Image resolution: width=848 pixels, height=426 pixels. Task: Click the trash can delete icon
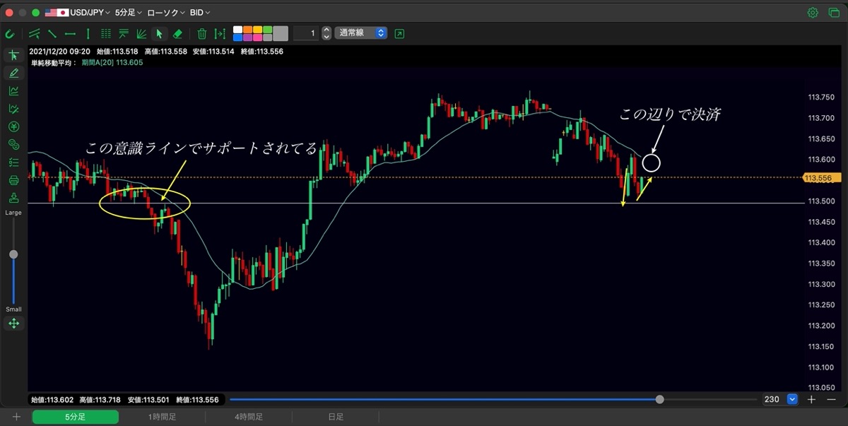pos(202,33)
